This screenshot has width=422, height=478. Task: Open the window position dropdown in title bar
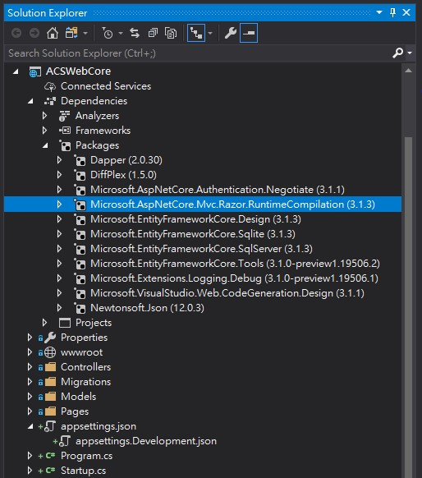point(379,12)
